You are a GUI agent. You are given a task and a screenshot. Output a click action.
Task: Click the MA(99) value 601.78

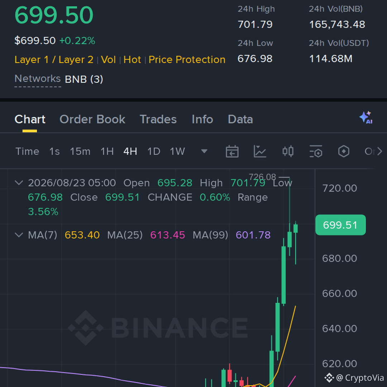pyautogui.click(x=253, y=235)
